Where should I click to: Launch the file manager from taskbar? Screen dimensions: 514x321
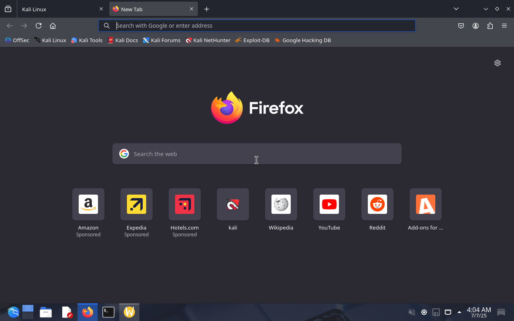point(46,312)
